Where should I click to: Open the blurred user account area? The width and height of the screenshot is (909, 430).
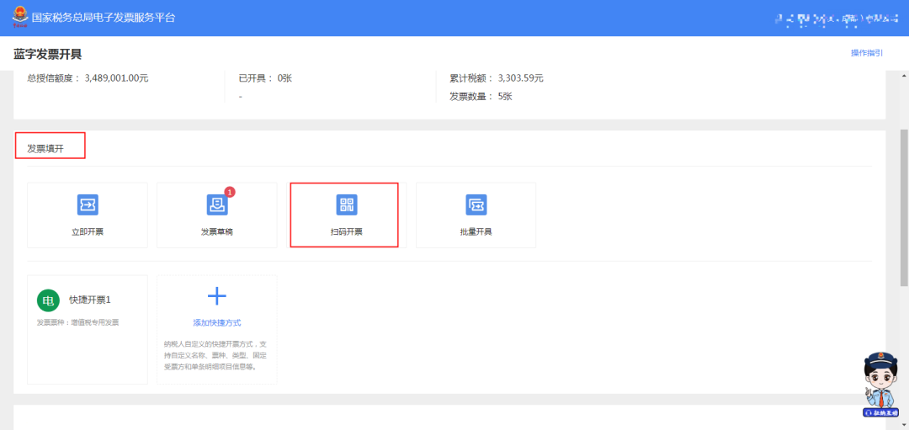(x=833, y=18)
